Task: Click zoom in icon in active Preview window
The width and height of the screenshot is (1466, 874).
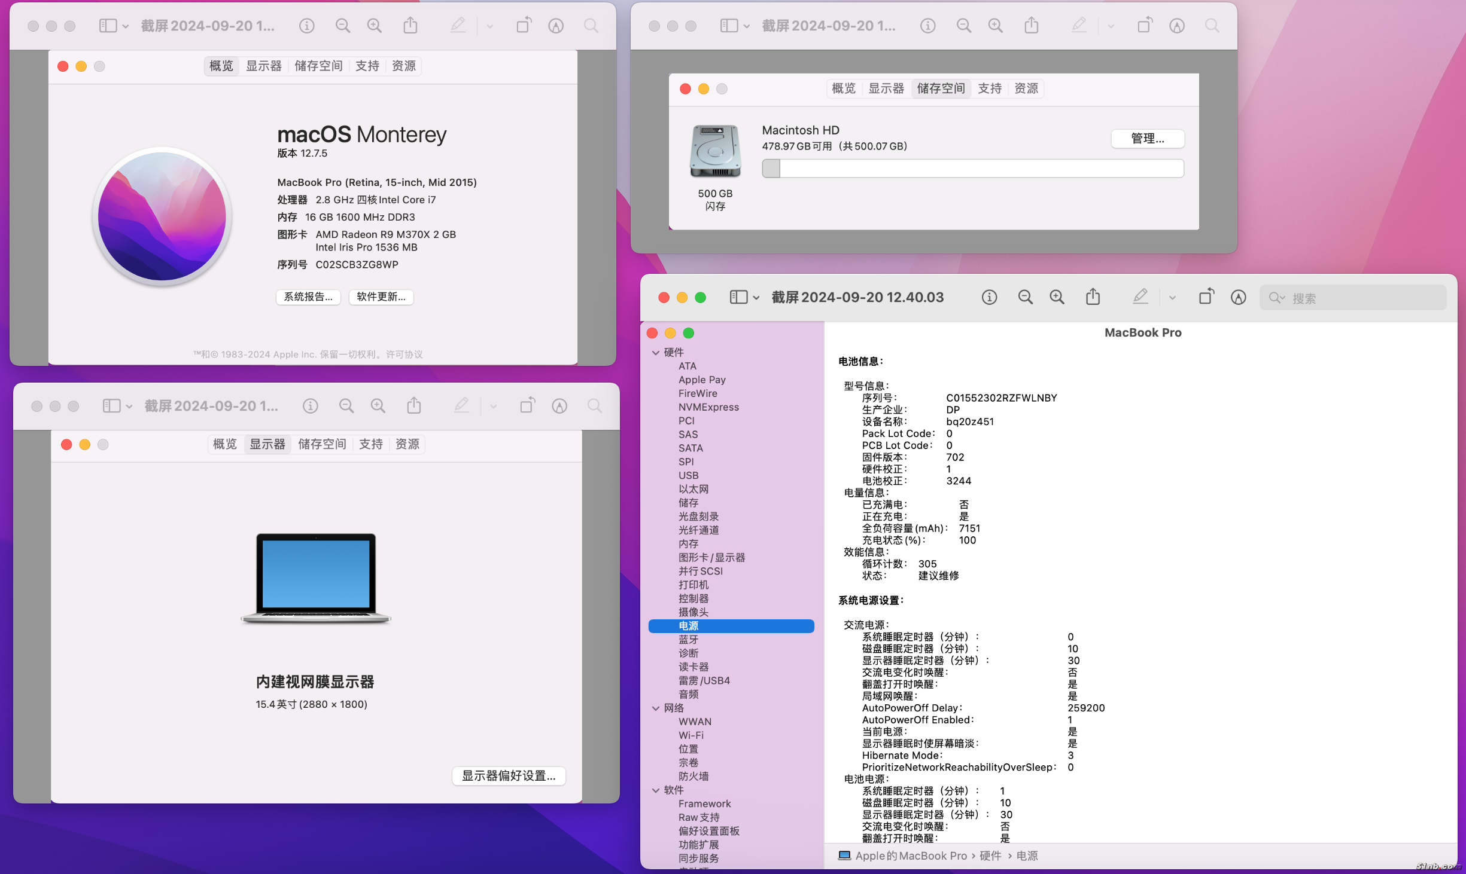Action: (1057, 297)
